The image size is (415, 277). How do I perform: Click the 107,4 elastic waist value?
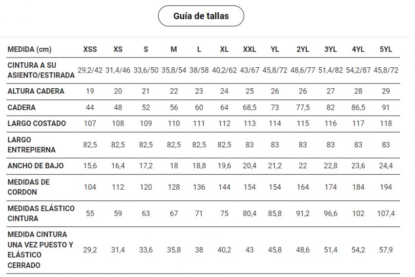[x=386, y=213]
